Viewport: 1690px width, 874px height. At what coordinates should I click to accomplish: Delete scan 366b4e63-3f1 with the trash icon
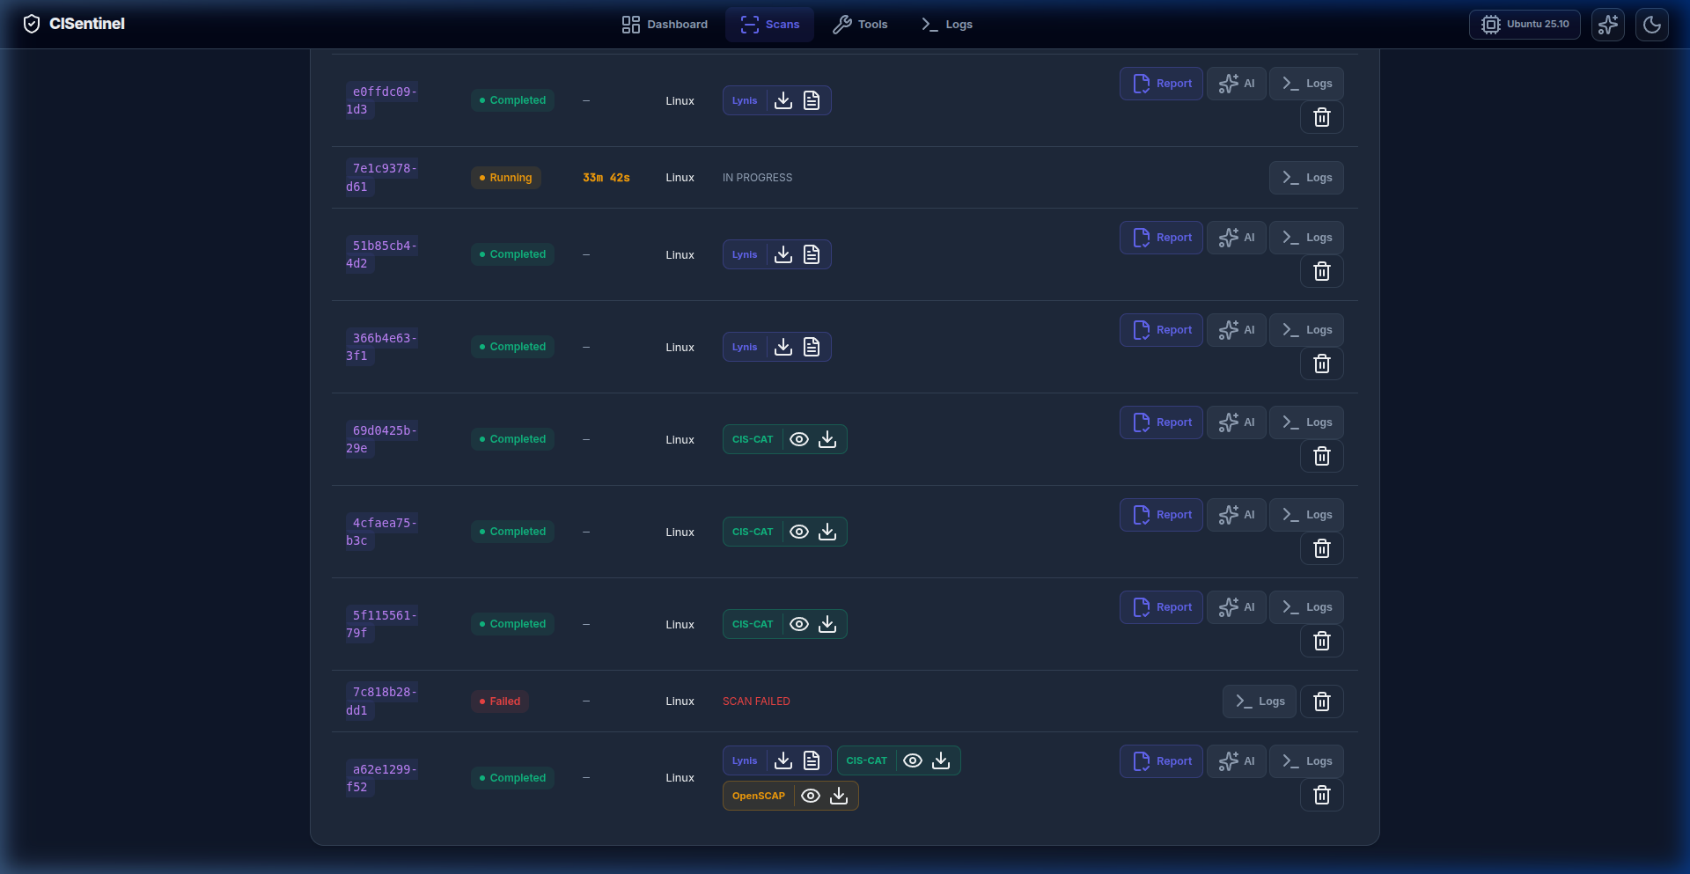coord(1322,364)
